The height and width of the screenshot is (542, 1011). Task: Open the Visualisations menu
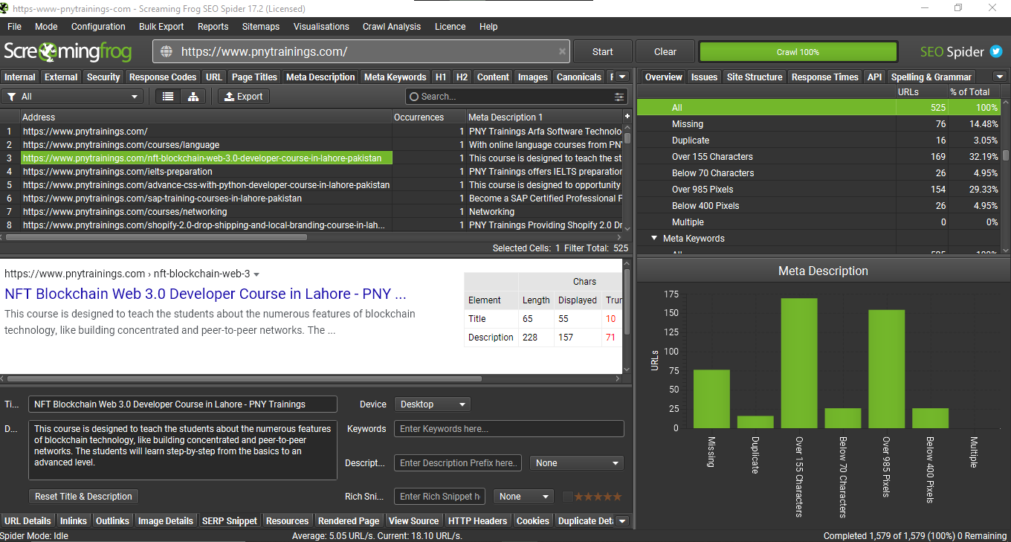(x=321, y=27)
